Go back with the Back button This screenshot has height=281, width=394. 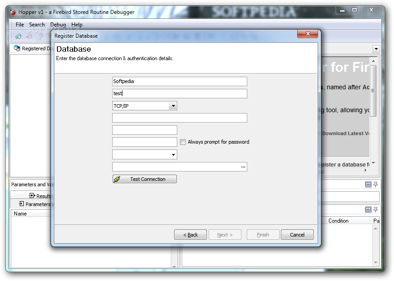click(x=190, y=234)
